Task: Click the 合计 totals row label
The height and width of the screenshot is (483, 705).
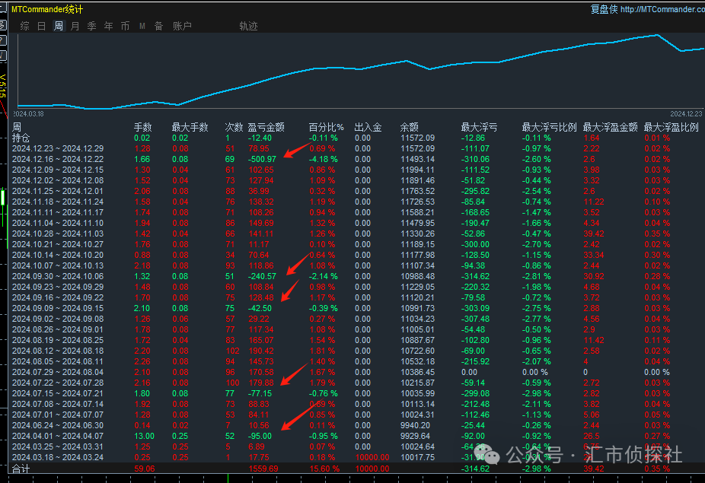Action: coord(21,469)
